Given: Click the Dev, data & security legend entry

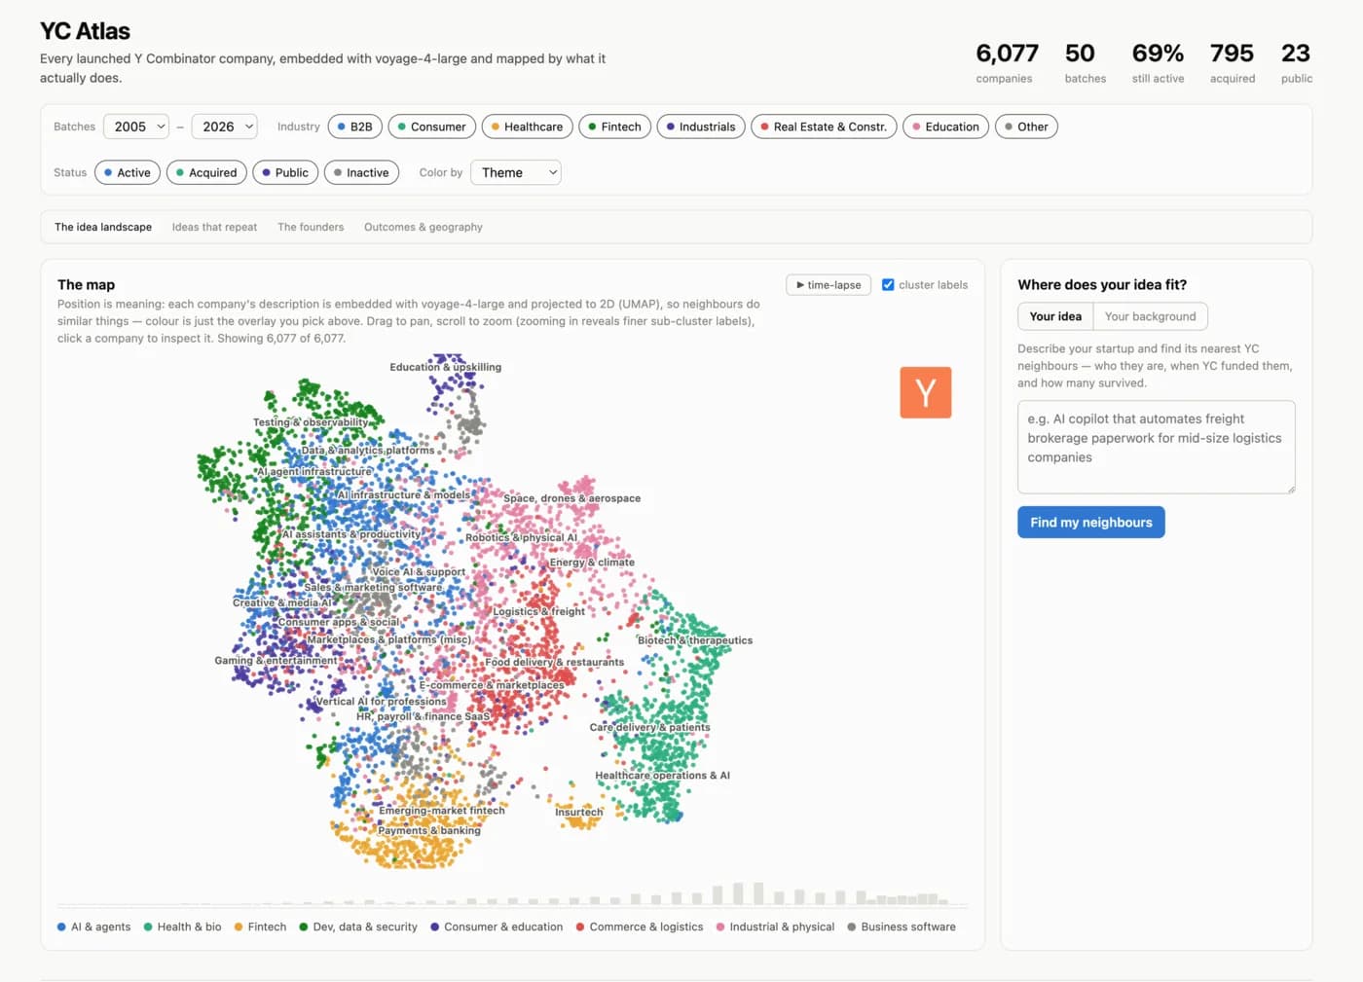Looking at the screenshot, I should (x=358, y=927).
